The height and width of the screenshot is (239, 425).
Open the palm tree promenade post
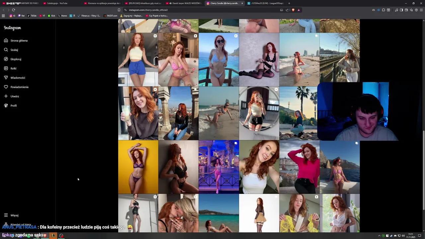298,113
